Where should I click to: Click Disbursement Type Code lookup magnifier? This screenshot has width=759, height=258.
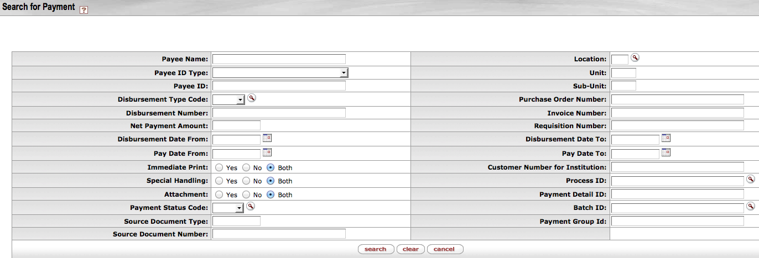coord(252,98)
